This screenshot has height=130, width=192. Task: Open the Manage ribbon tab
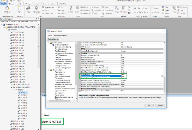[x=28, y=4]
